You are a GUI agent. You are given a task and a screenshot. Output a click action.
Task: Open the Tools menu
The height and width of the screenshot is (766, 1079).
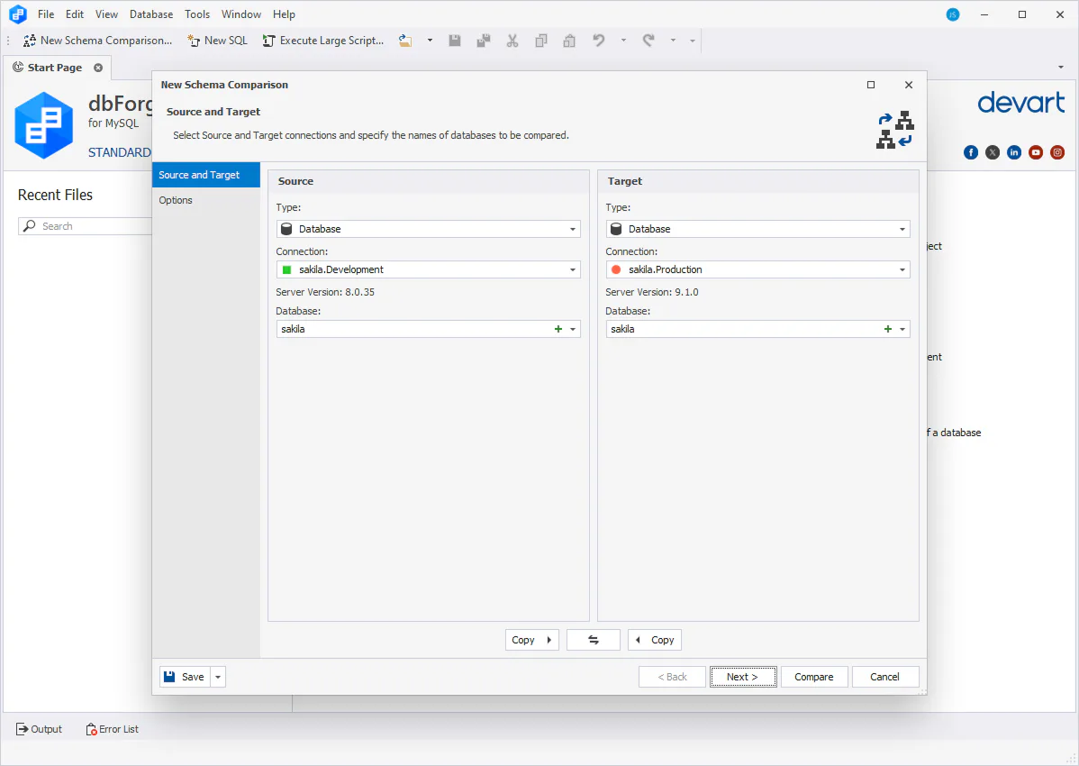click(197, 14)
